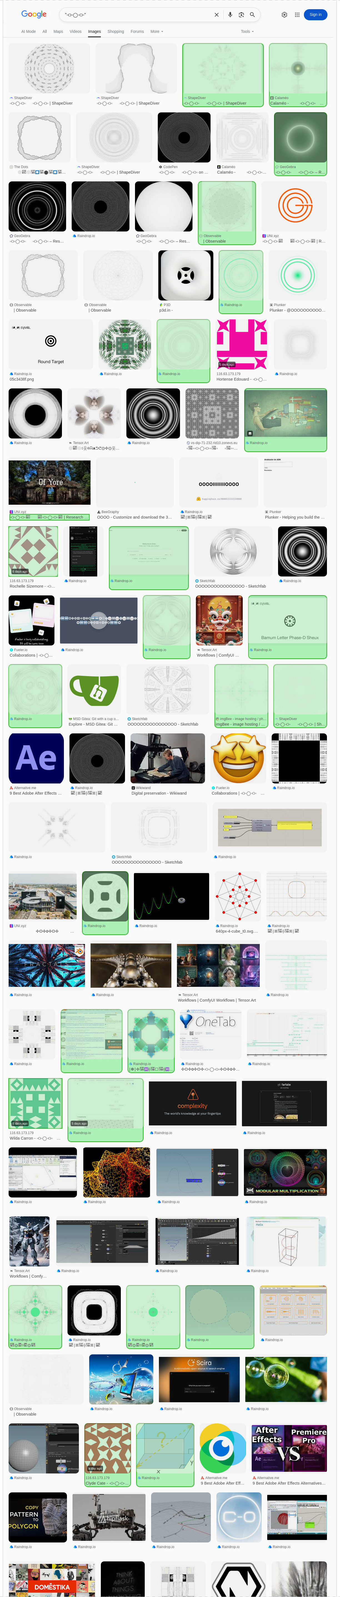Open the Round Target image result

pos(51,345)
